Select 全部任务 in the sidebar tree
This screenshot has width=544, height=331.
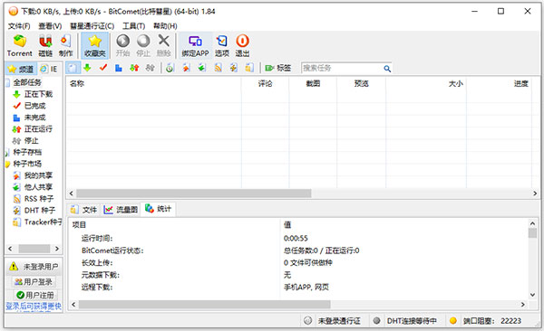[27, 82]
